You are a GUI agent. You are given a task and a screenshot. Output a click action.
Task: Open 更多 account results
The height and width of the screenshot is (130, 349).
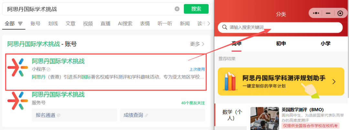tap(197, 44)
